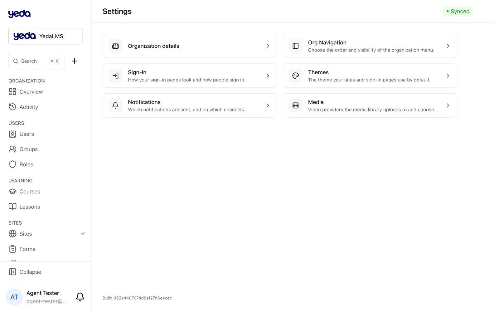Navigate to Courses in the sidebar

(x=30, y=192)
